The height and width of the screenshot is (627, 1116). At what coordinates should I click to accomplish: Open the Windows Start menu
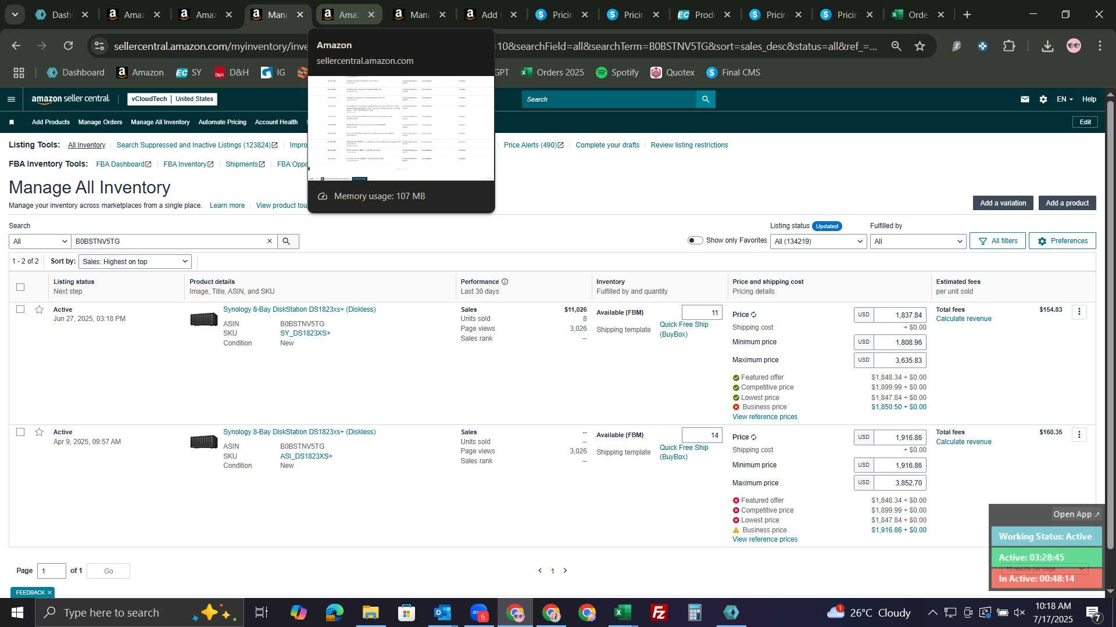pyautogui.click(x=17, y=612)
